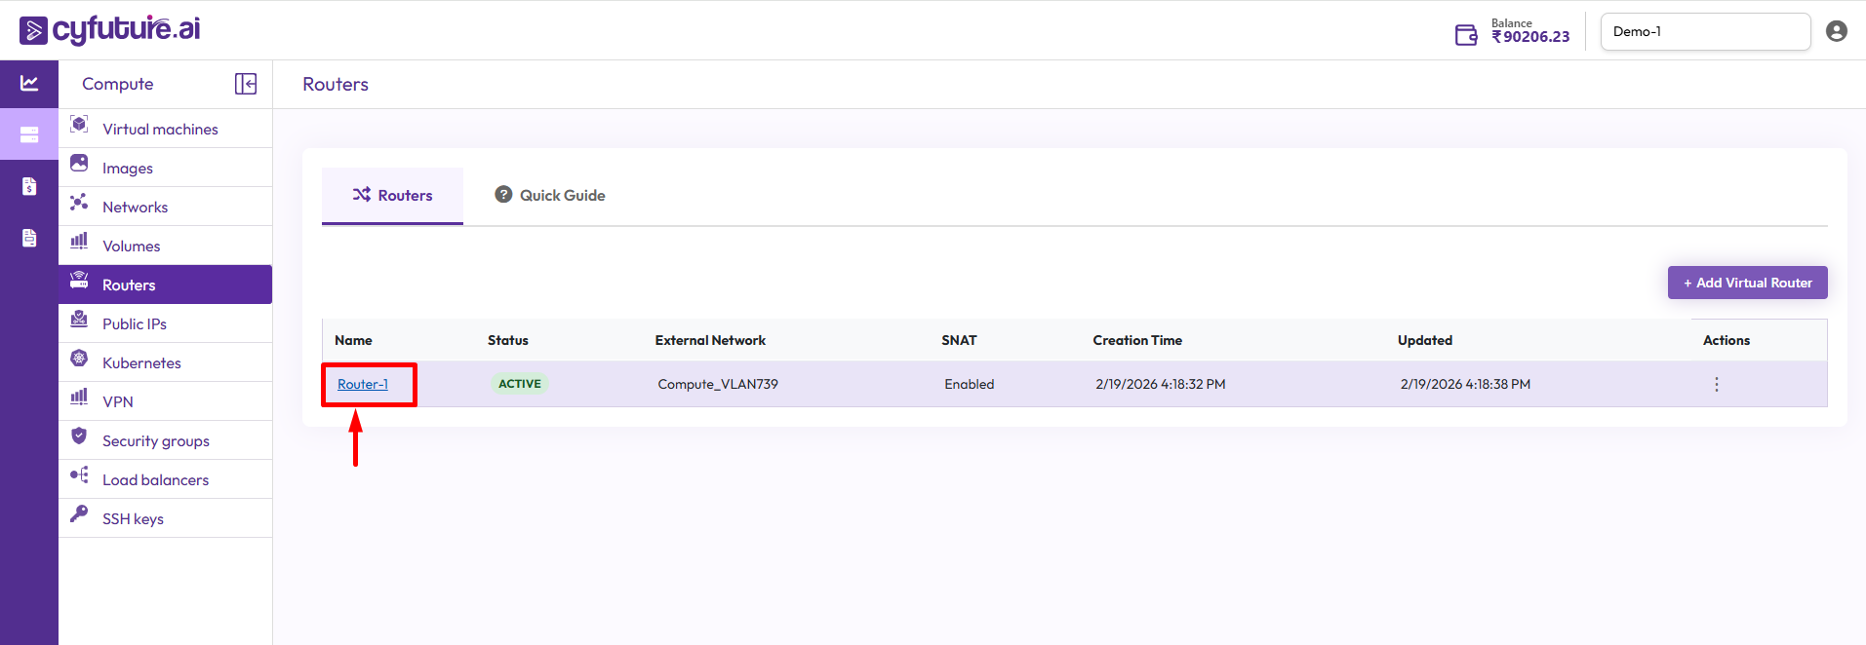The image size is (1866, 645).
Task: Select the Routers tab
Action: (392, 195)
